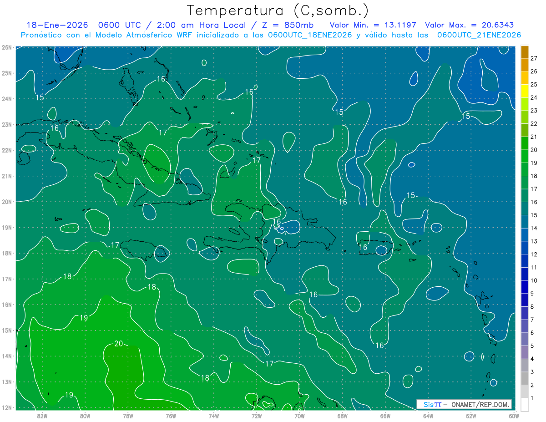546x422 pixels.
Task: Pick the yellow legend swatch between 24 and 25
Action: pos(525,90)
